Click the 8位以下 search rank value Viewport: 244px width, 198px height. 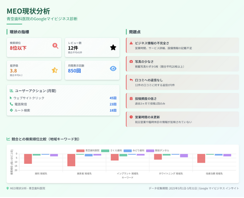18,48
